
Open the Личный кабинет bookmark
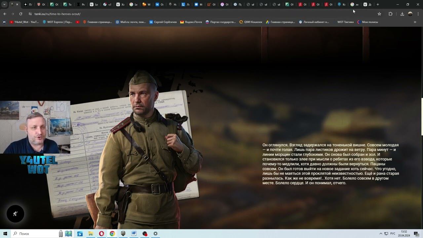pos(314,22)
